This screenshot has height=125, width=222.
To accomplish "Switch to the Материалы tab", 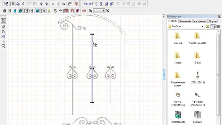I will pos(200,21).
